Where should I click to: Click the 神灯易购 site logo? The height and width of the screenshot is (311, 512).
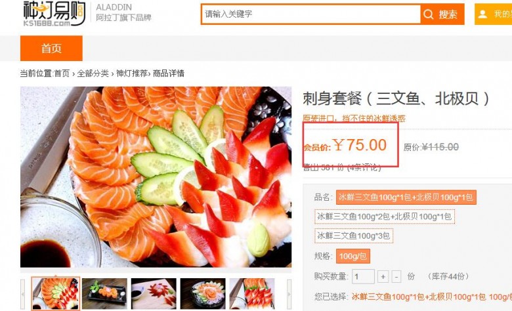point(54,14)
